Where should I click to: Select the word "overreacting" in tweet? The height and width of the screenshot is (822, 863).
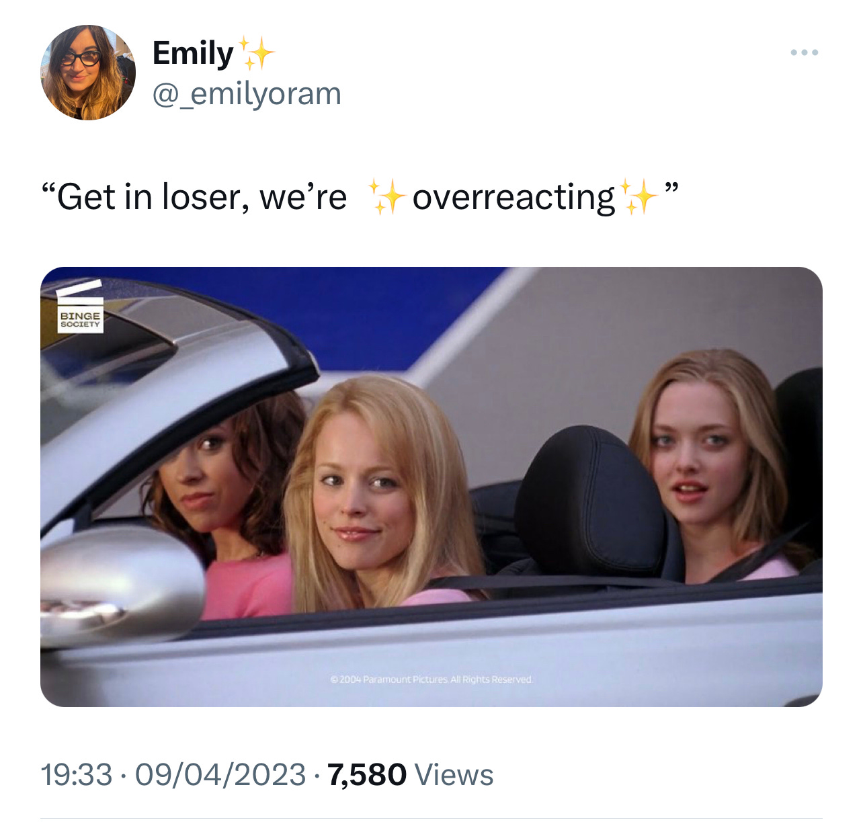pos(513,198)
